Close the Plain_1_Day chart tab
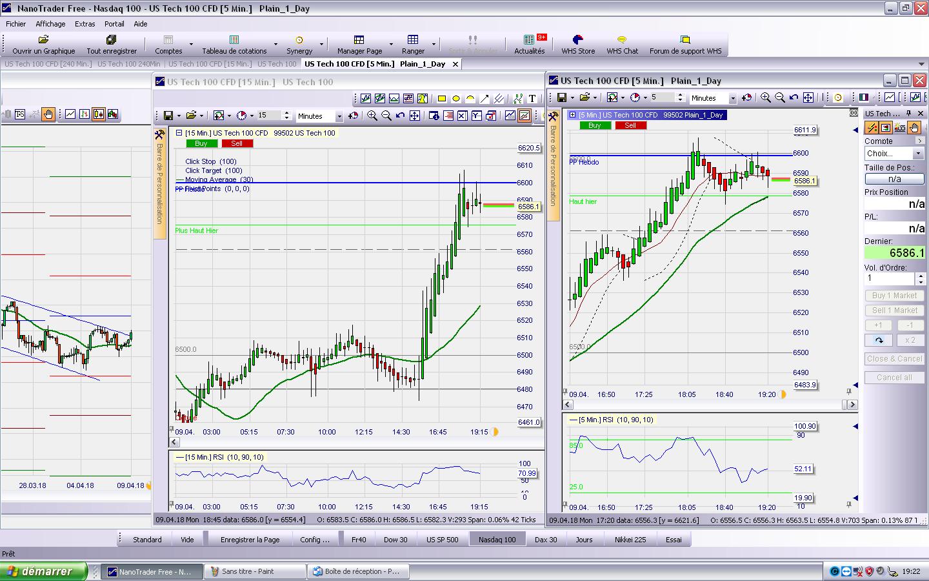Viewport: 929px width, 581px height. click(455, 64)
